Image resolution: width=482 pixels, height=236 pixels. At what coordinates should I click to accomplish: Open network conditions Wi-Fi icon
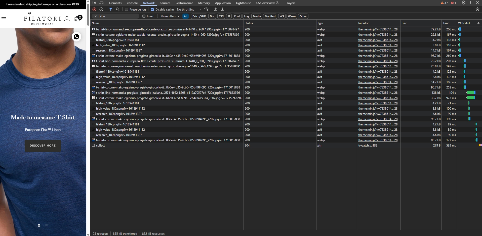pyautogui.click(x=206, y=9)
